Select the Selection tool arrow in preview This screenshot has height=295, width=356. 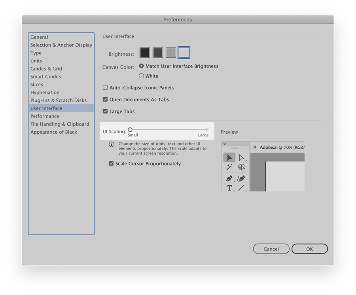(229, 157)
